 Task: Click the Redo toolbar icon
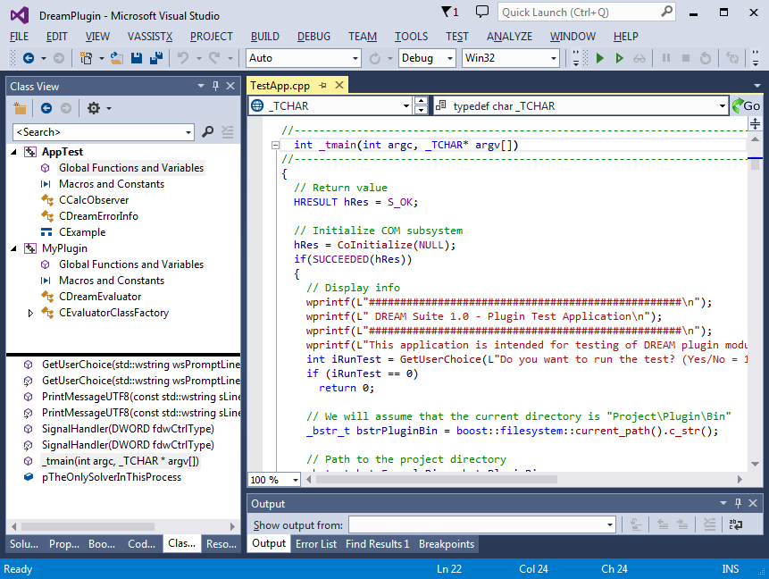[x=214, y=58]
